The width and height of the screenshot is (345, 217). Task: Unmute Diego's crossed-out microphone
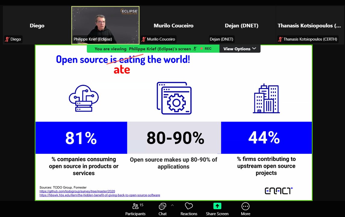pyautogui.click(x=7, y=39)
